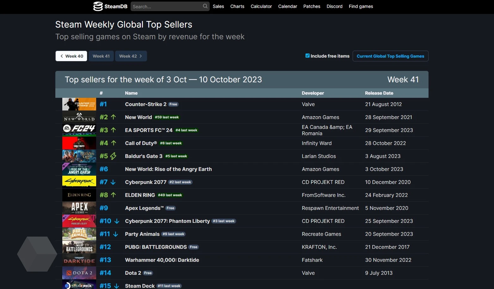Open Steam Deck link
494x289 pixels.
pos(140,286)
